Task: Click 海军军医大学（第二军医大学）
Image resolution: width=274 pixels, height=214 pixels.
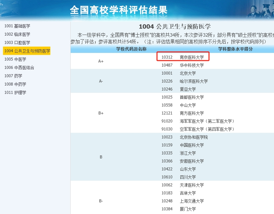Action: point(207,121)
